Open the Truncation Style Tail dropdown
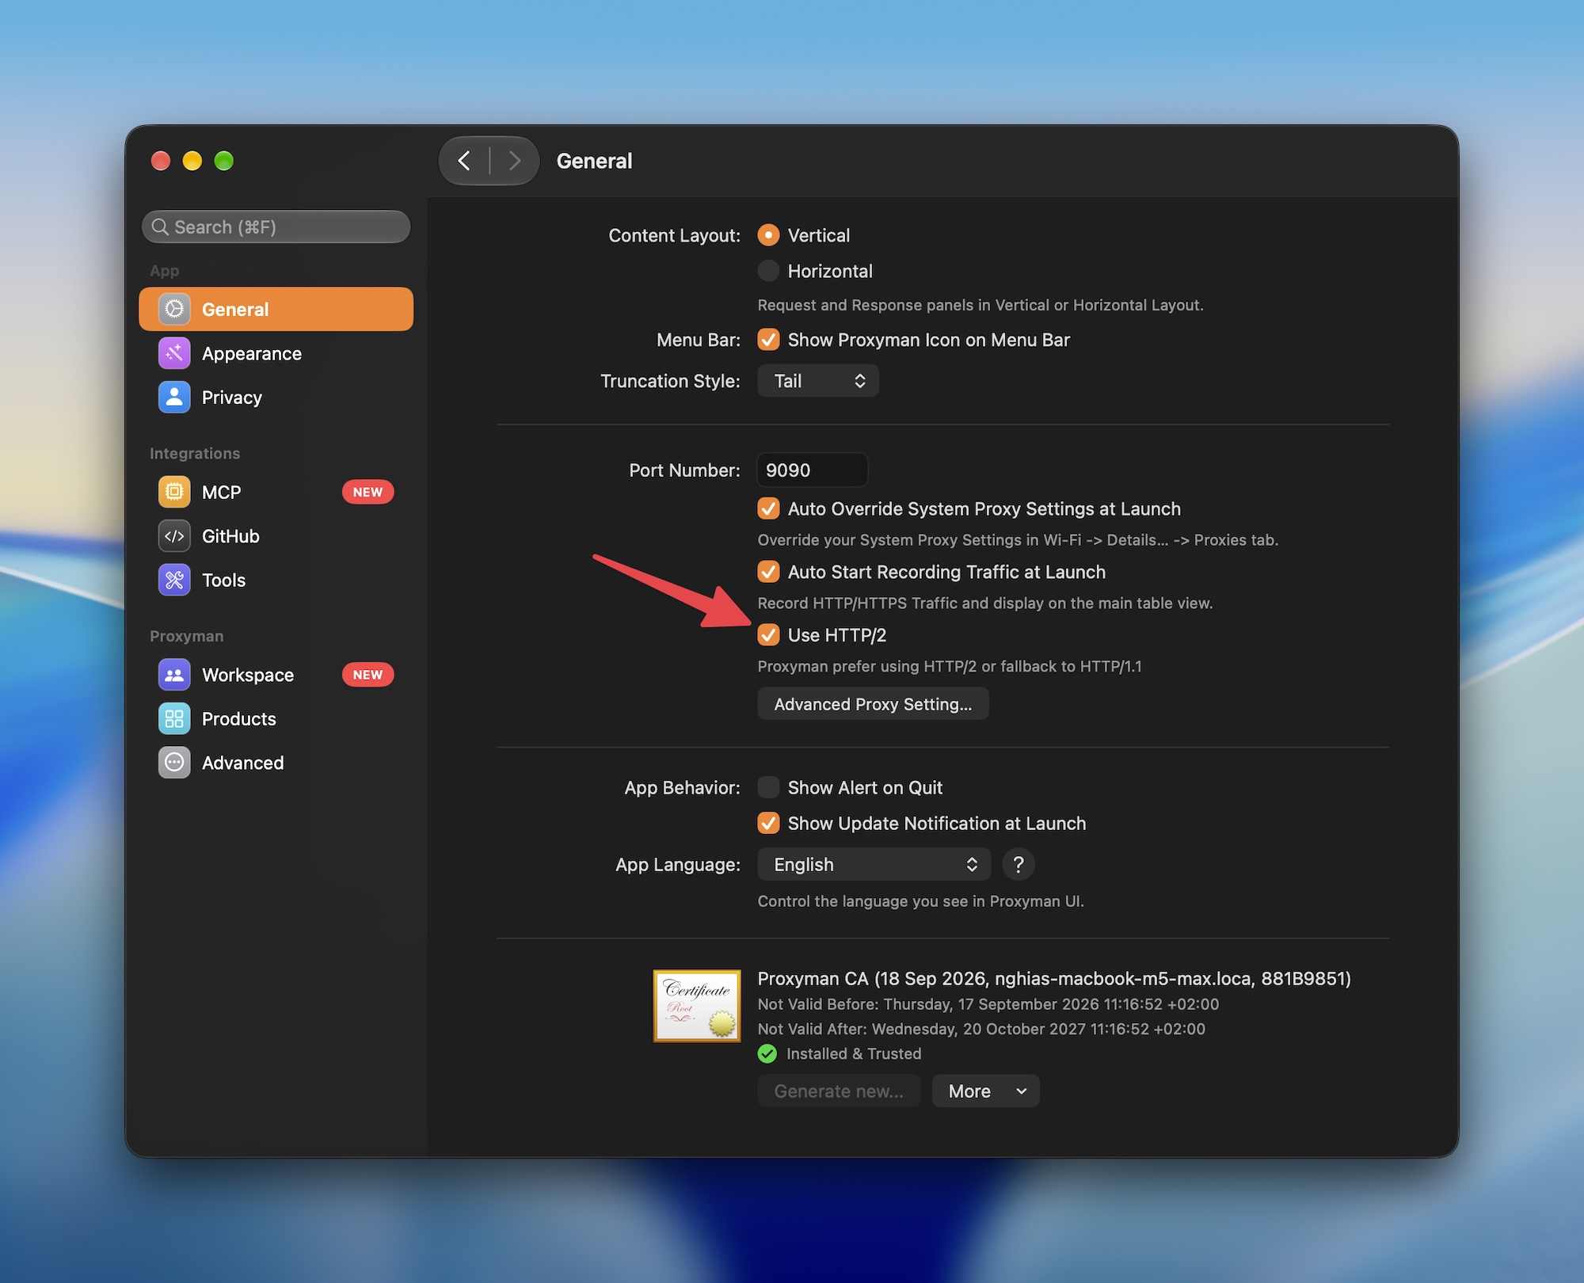 pyautogui.click(x=818, y=381)
